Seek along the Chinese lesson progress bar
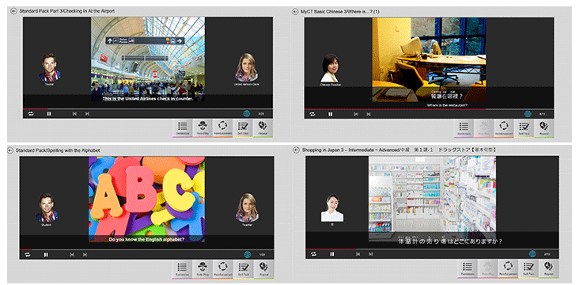 pyautogui.click(x=429, y=109)
